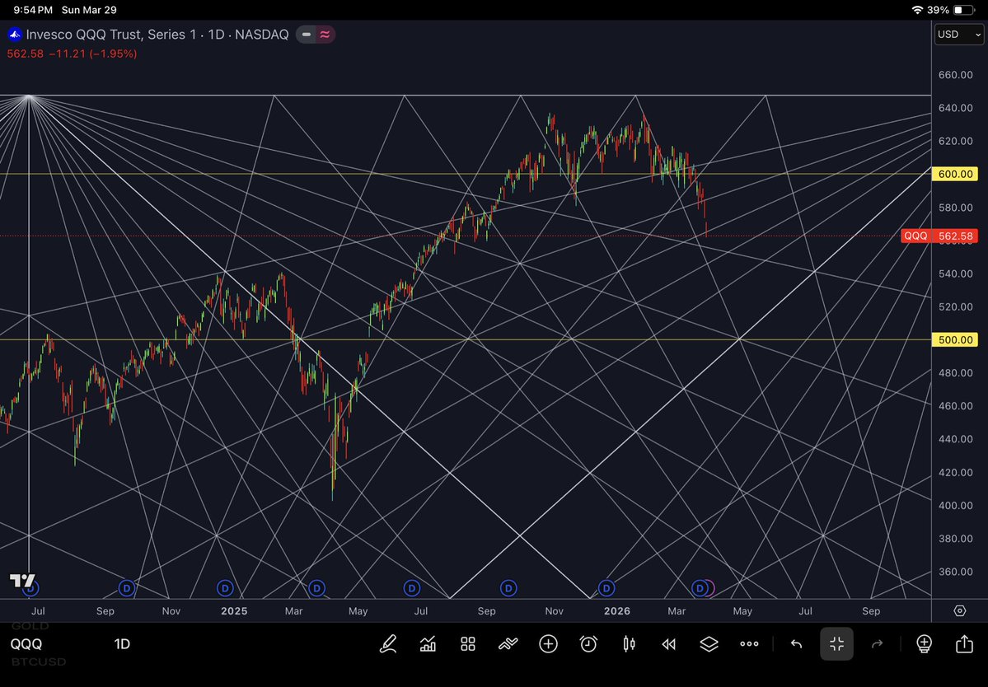
Task: Click the compare arrows icon
Action: (508, 644)
